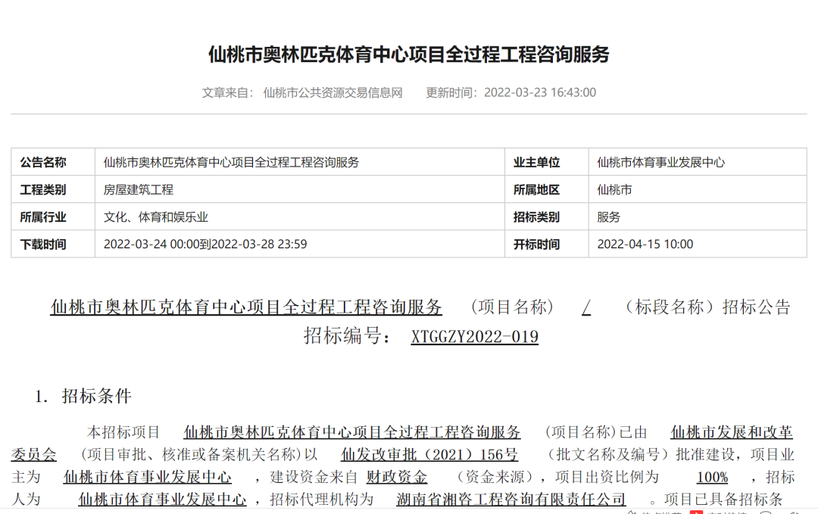The image size is (818, 514).
Task: Click the main article title heading
Action: [x=408, y=55]
